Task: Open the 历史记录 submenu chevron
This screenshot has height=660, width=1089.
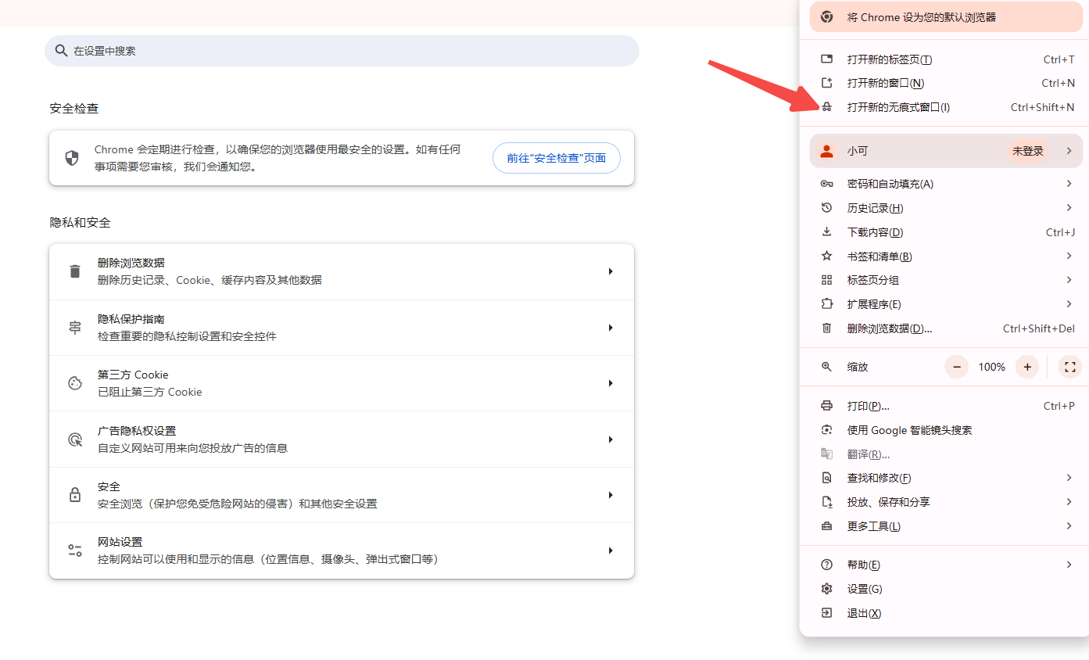Action: click(x=1069, y=208)
